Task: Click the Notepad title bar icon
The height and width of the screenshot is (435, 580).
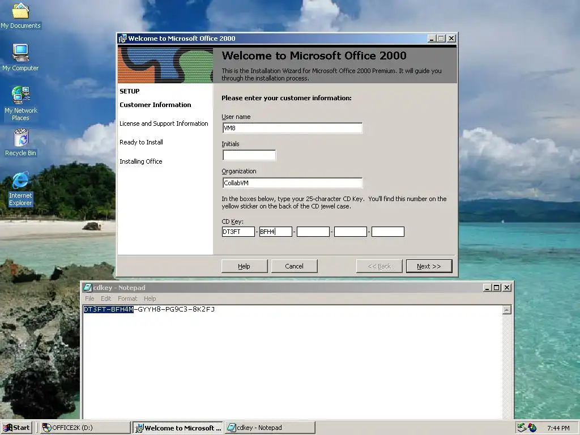Action: (88, 287)
